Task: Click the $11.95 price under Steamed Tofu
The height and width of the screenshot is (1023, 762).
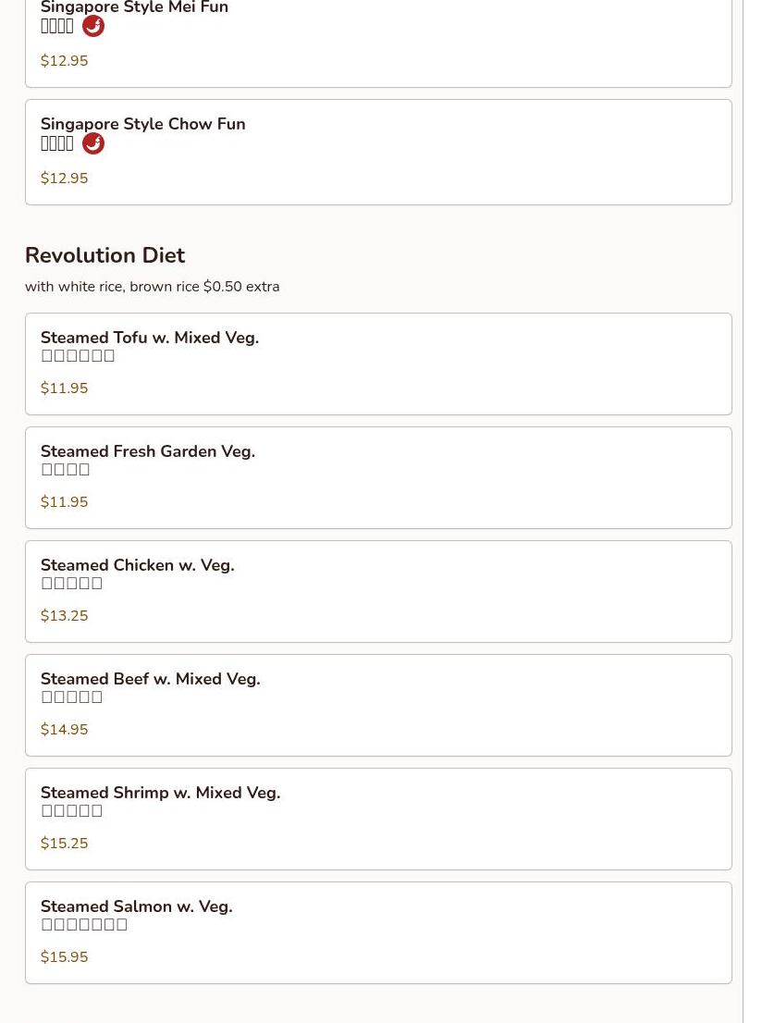Action: [65, 388]
